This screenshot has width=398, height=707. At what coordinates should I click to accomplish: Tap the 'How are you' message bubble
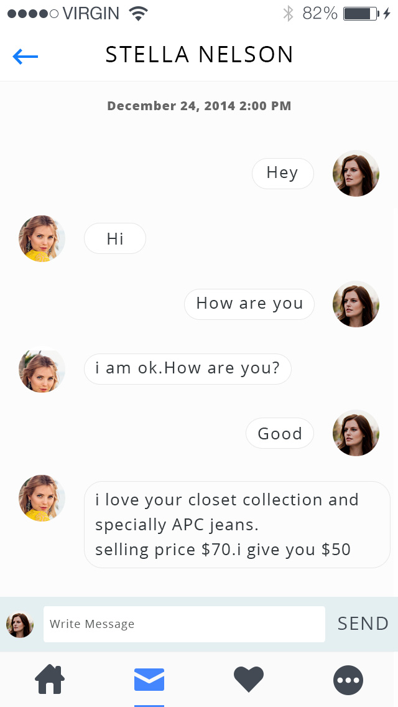pyautogui.click(x=249, y=304)
